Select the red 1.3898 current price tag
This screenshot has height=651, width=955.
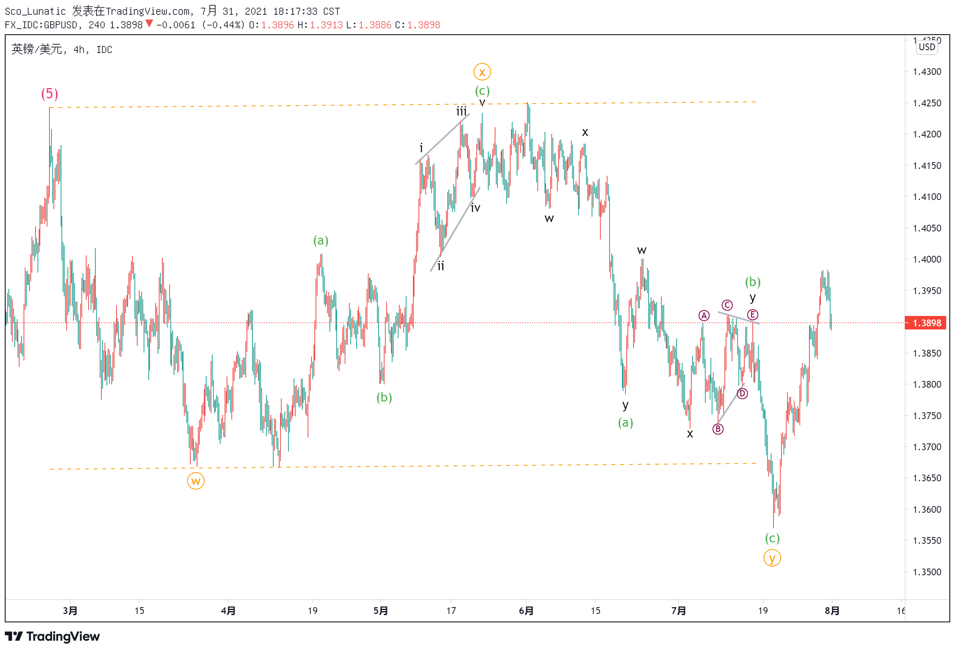tap(925, 323)
